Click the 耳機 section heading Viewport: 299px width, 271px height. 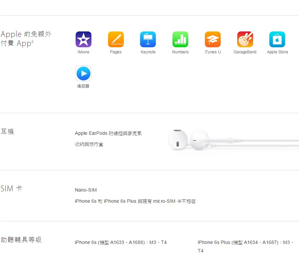pos(7,131)
